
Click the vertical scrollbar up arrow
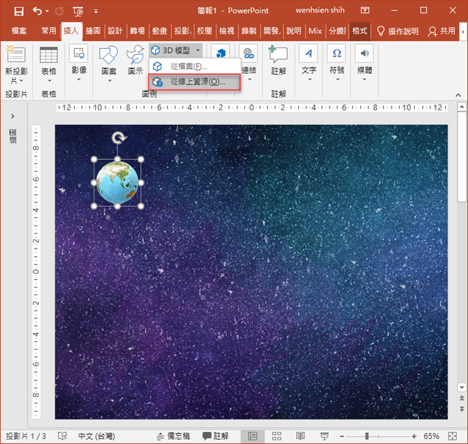462,107
